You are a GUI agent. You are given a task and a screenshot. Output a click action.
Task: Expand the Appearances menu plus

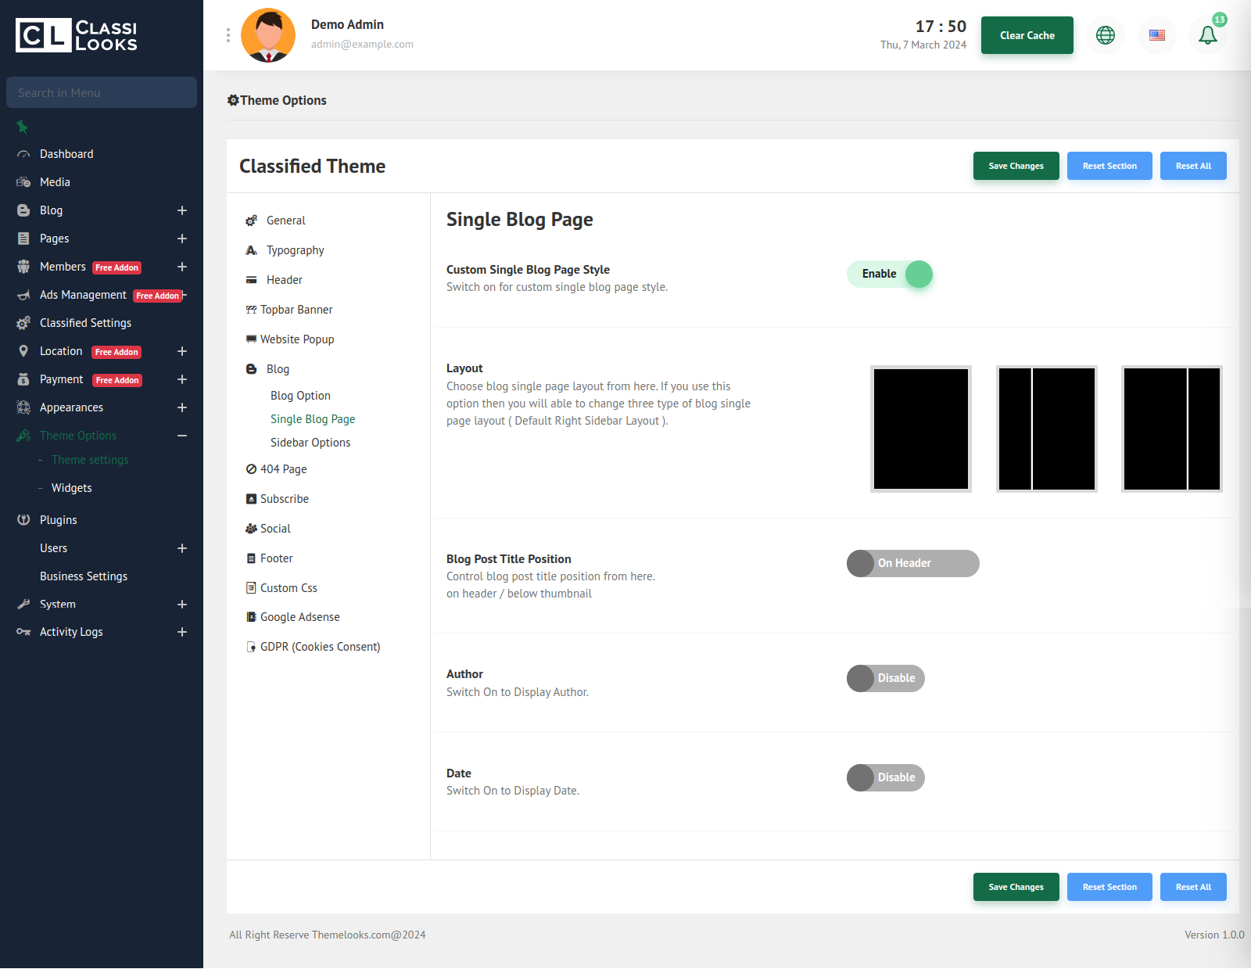pos(181,407)
